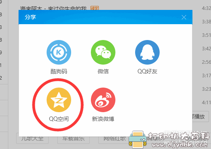211x149 pixels.
Task: Click the 播放 button in background window
Action: pos(200,117)
